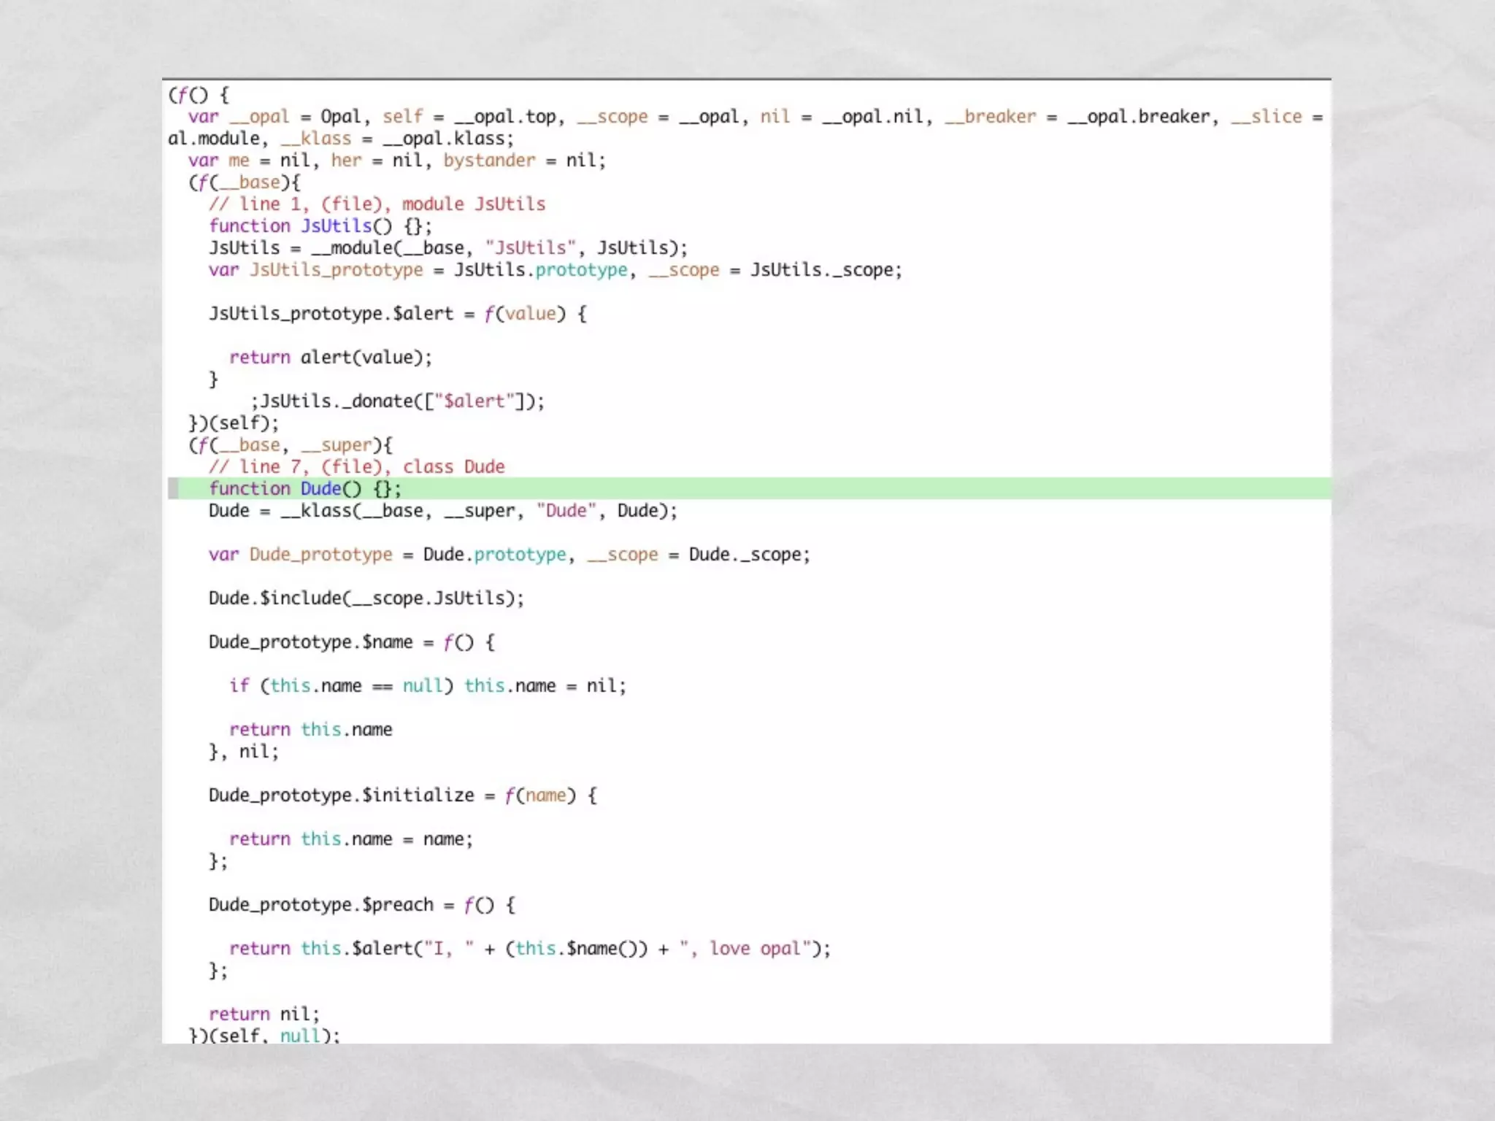Image resolution: width=1495 pixels, height=1121 pixels.
Task: Click the line '}, nil;'
Action: (x=244, y=752)
